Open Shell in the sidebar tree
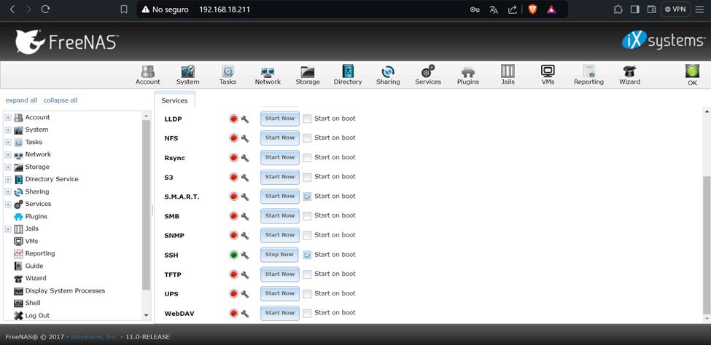The height and width of the screenshot is (345, 711). 33,303
